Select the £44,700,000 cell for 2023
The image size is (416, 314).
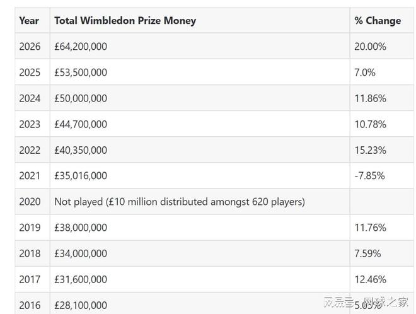point(81,124)
